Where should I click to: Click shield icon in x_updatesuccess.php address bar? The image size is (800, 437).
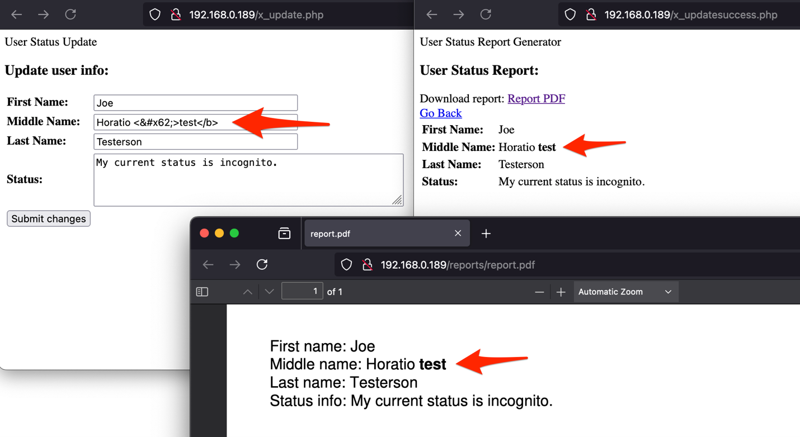pos(570,15)
